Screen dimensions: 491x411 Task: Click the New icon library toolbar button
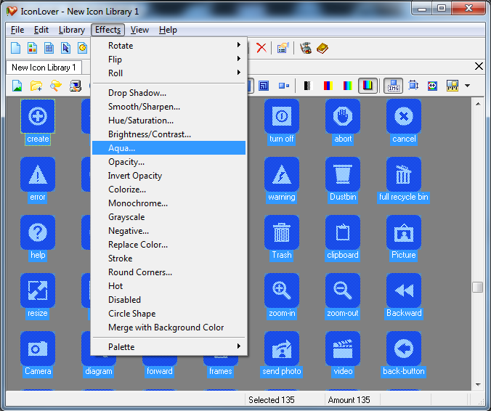point(49,48)
